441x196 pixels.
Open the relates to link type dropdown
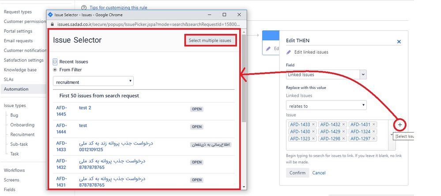pos(326,106)
